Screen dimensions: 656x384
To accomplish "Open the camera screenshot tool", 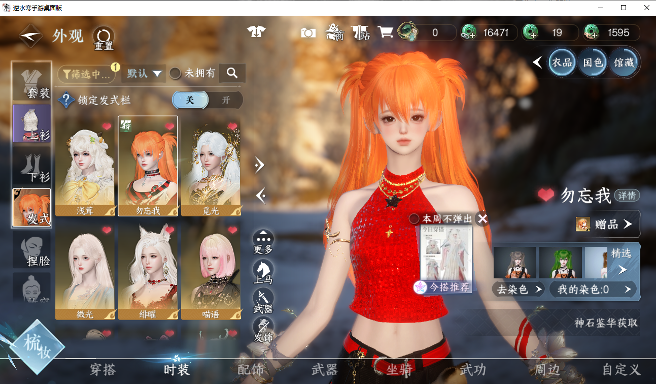I will (x=308, y=33).
